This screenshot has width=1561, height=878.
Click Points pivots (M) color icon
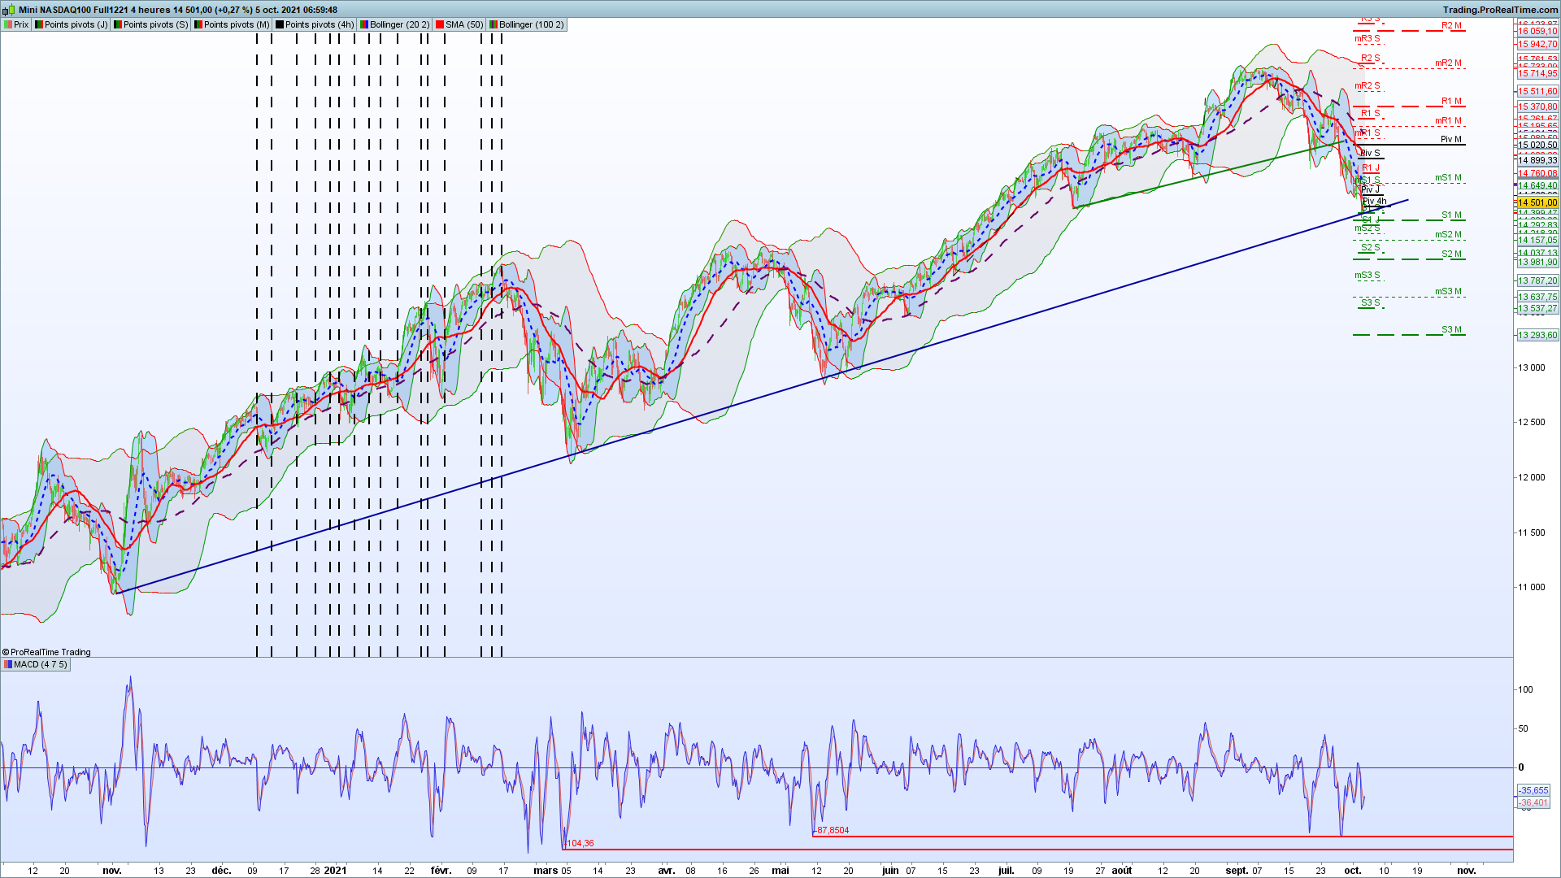198,24
